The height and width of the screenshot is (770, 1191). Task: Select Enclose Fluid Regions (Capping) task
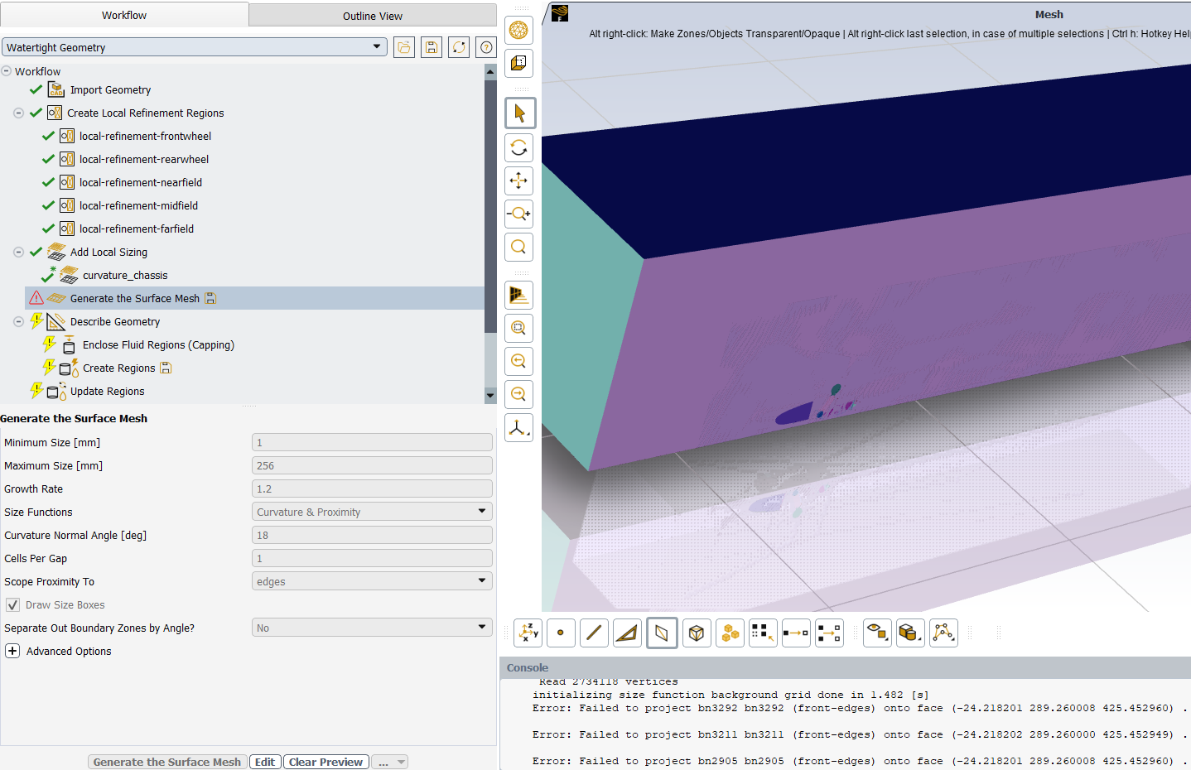158,344
